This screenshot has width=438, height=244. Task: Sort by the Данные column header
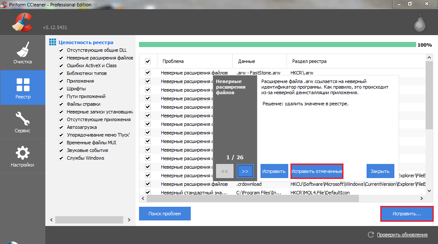click(x=260, y=61)
